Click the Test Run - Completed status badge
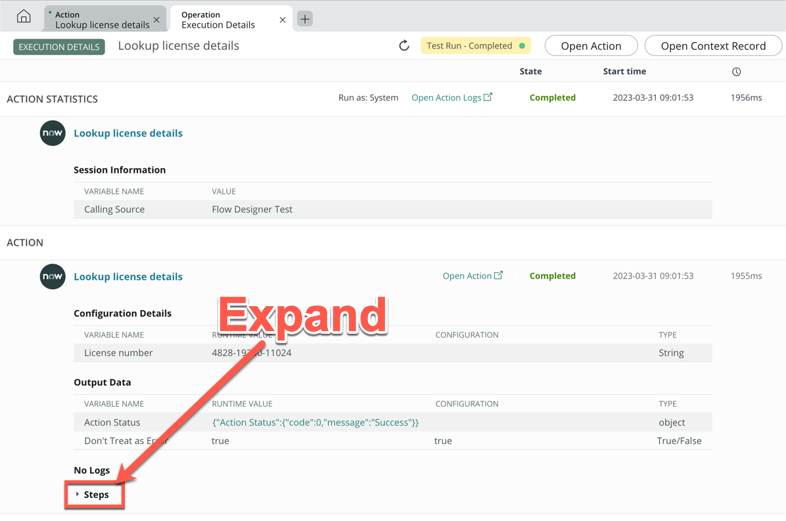Image resolution: width=786 pixels, height=521 pixels. point(475,46)
